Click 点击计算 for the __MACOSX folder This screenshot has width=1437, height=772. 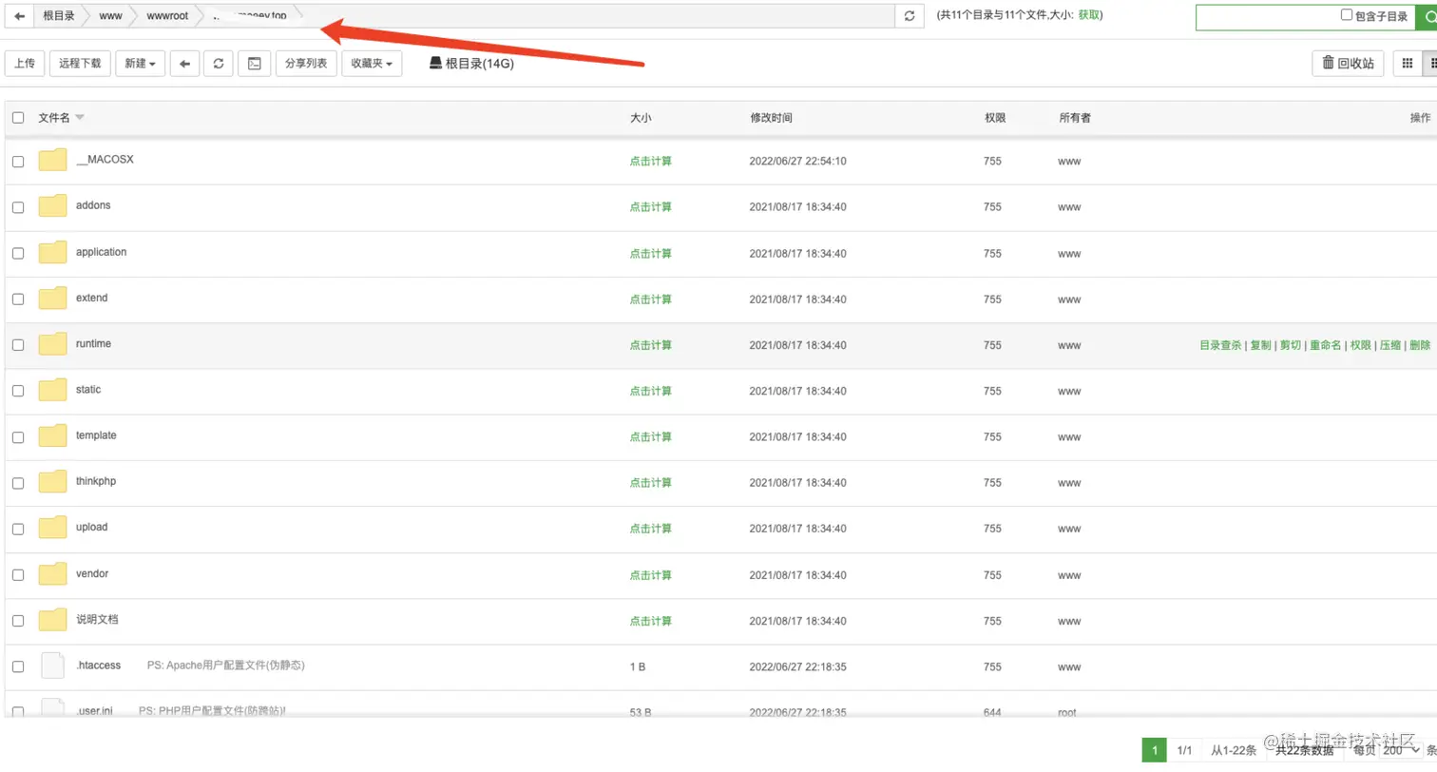pyautogui.click(x=651, y=162)
